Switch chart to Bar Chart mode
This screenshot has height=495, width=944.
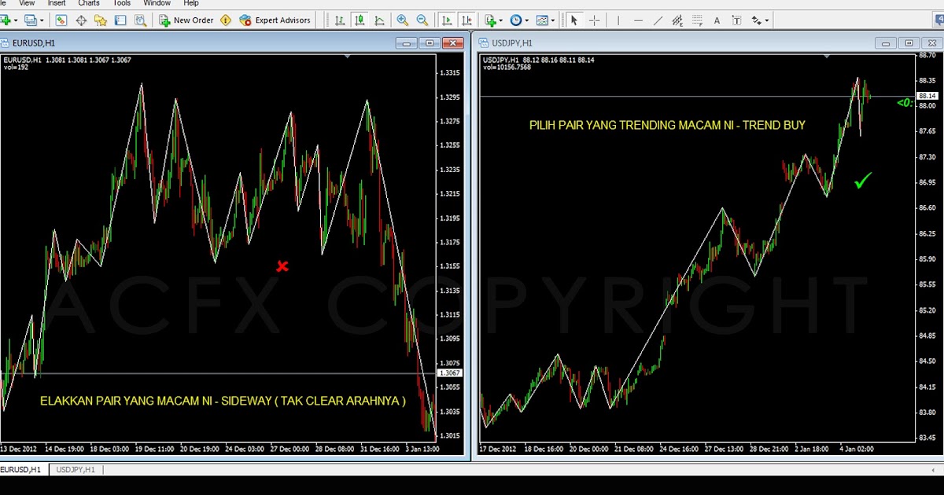[340, 20]
